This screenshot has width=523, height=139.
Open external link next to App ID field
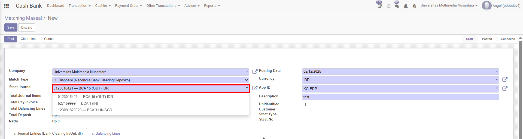pos(505,88)
